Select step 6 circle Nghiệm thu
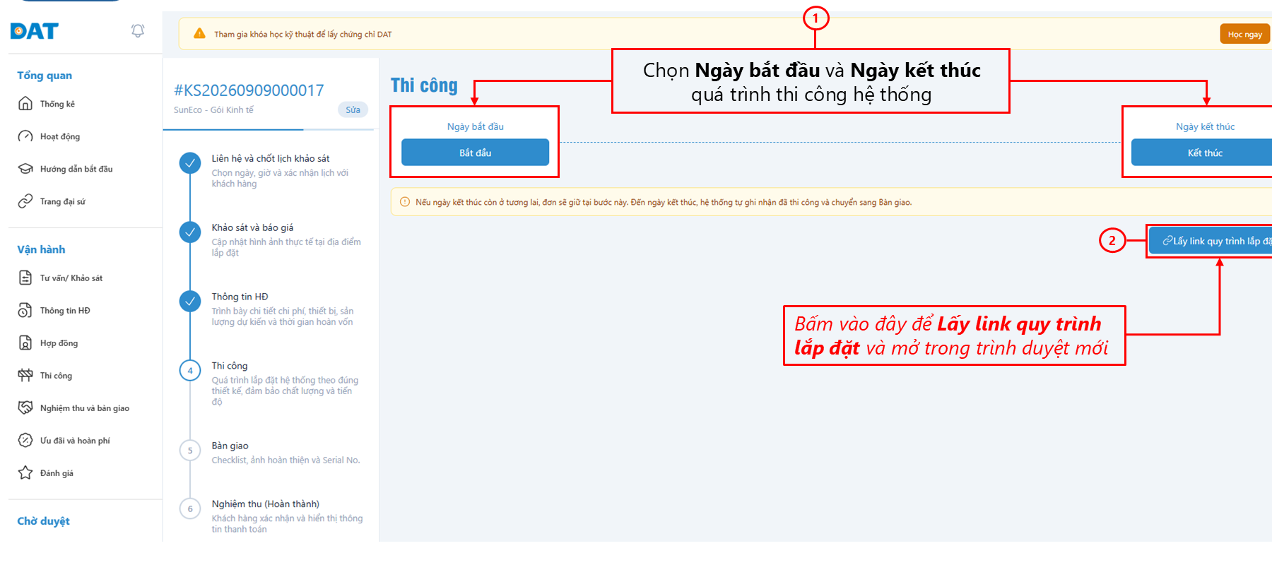This screenshot has width=1272, height=565. 190,509
